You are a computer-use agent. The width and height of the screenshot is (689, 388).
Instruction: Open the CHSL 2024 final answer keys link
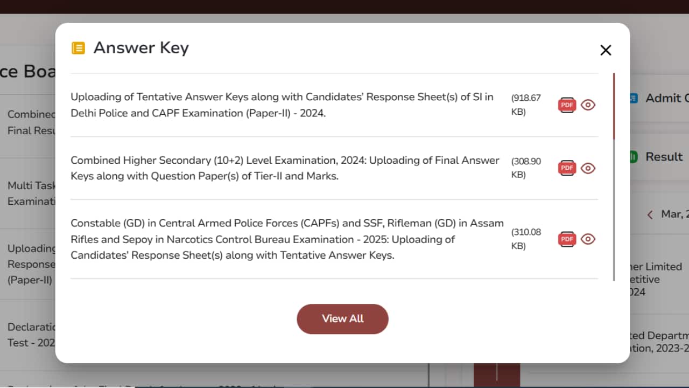pyautogui.click(x=284, y=168)
